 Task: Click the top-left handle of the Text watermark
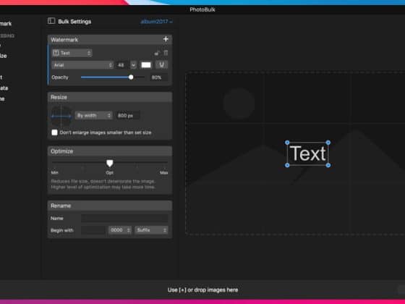pos(287,143)
